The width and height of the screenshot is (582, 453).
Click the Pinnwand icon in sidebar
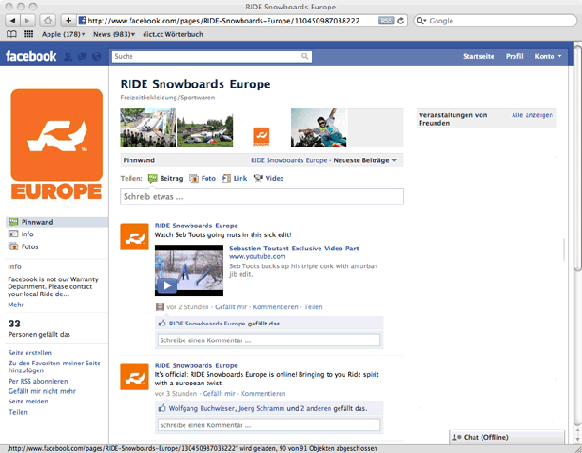14,222
